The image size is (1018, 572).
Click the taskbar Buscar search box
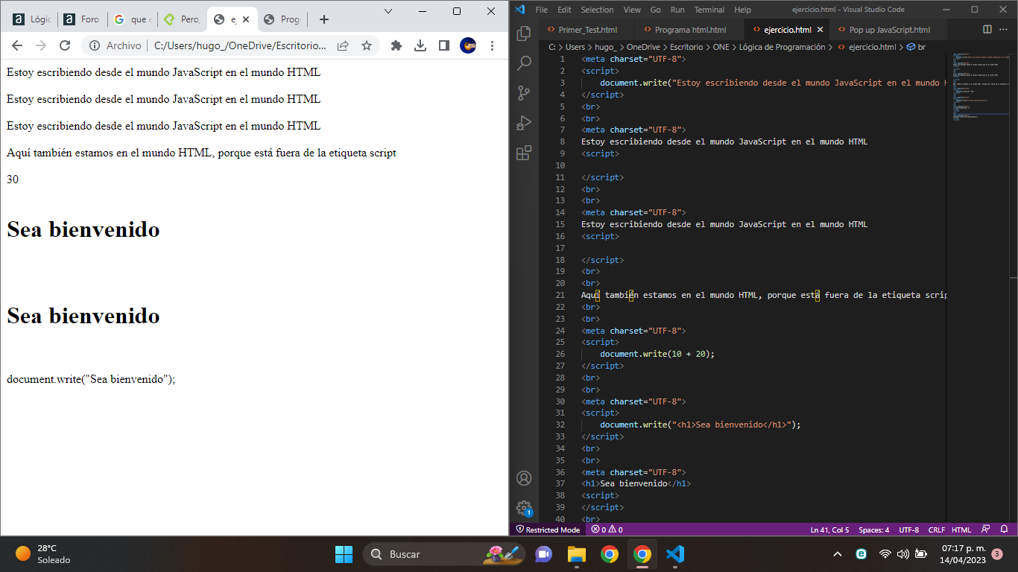pyautogui.click(x=443, y=554)
